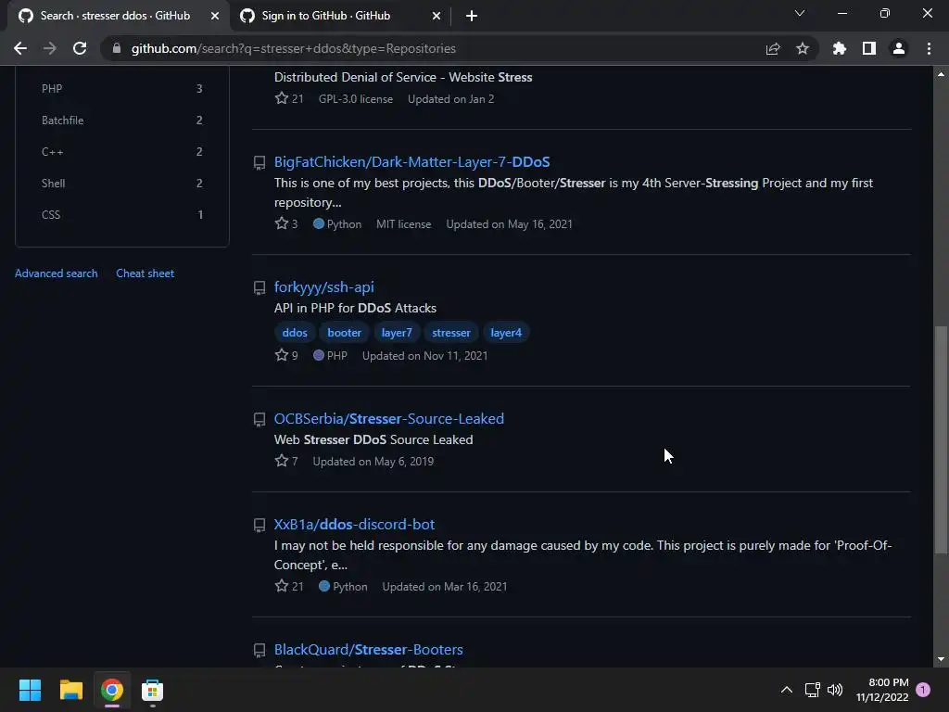The height and width of the screenshot is (712, 949).
Task: Open the forkyyy/ssh-api repository
Action: [323, 287]
